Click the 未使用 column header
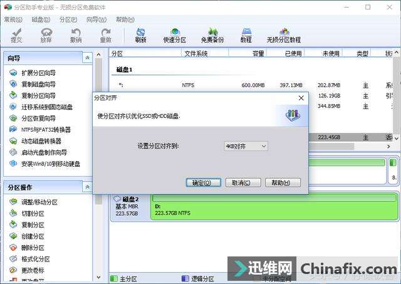Image resolution: width=401 pixels, height=284 pixels. 323,53
